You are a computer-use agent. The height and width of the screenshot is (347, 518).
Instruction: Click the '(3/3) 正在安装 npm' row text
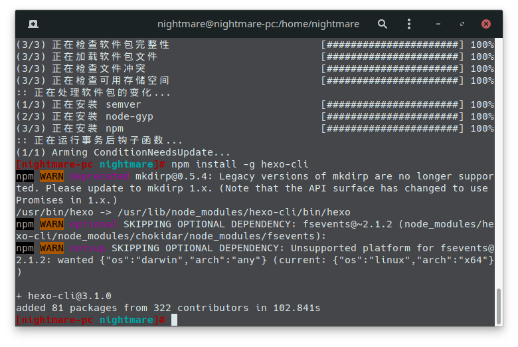pos(70,128)
